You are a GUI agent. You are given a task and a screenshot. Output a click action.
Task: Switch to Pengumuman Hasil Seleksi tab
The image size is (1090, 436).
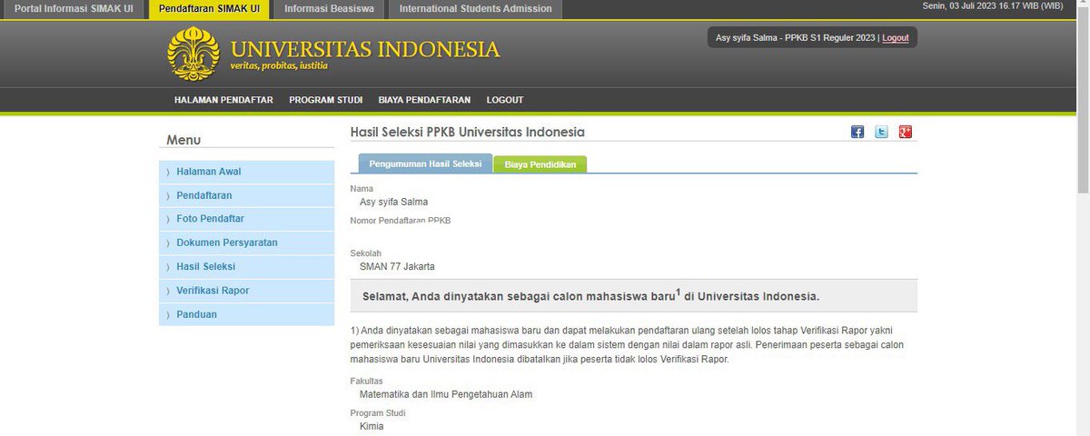click(425, 163)
